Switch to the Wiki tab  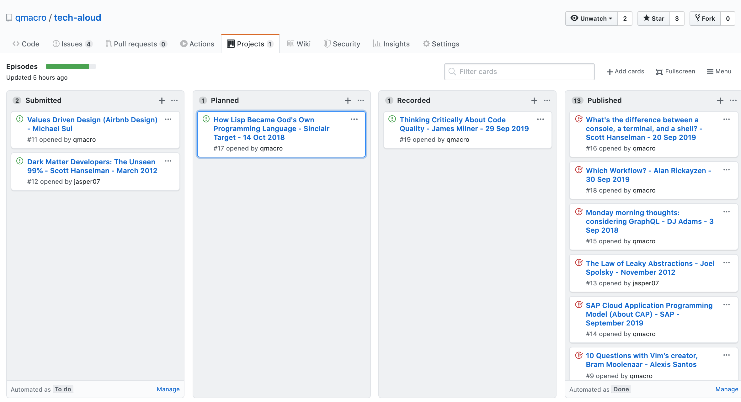[299, 44]
